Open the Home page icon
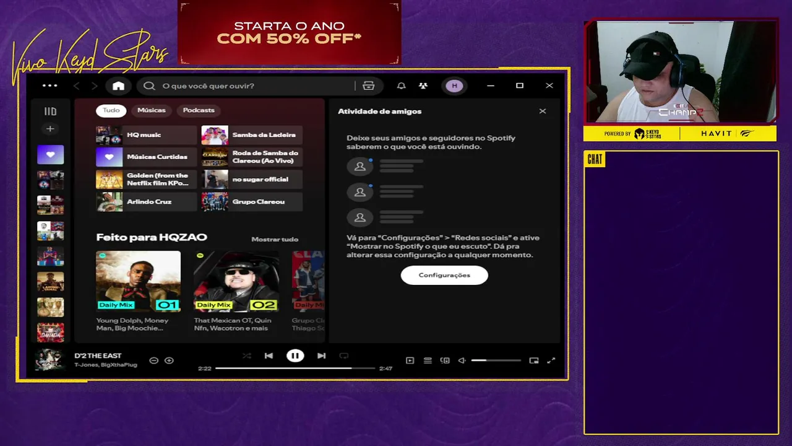The image size is (792, 446). pos(118,86)
